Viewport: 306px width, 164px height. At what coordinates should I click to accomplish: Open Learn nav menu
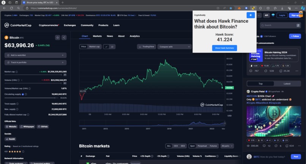(116, 25)
